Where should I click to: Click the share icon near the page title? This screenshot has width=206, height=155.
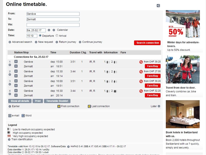(x=158, y=6)
